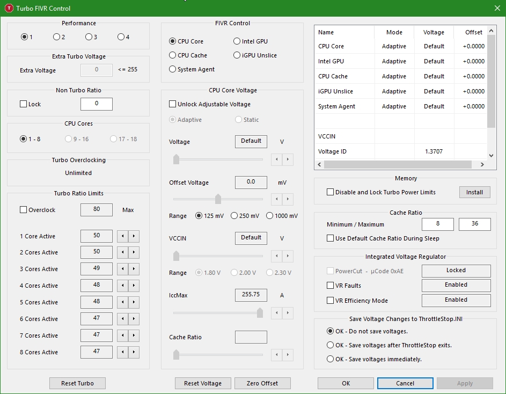Click the IccMax slider thumb
The image size is (506, 394).
tap(260, 312)
